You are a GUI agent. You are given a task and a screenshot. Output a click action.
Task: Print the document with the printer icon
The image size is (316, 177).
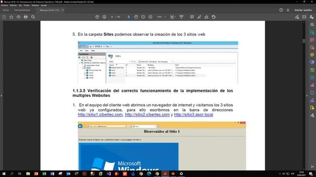pos(26,17)
